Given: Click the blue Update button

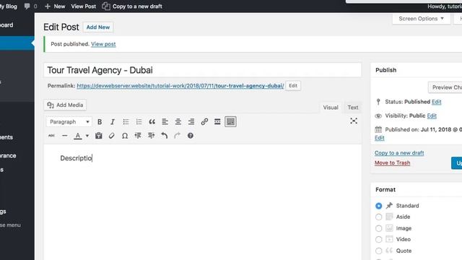Looking at the screenshot, I should pyautogui.click(x=457, y=163).
